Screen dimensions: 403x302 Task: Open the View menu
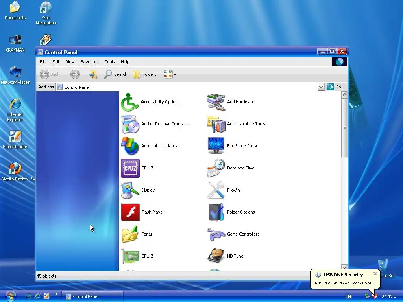click(70, 62)
